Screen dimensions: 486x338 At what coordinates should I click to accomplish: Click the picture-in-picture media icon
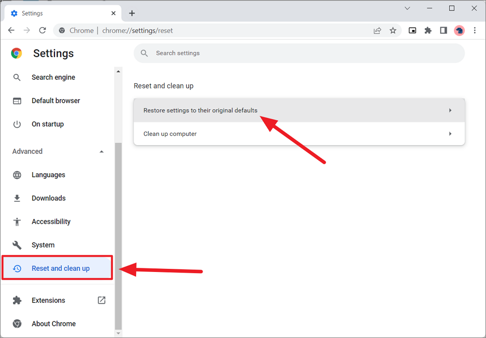412,31
